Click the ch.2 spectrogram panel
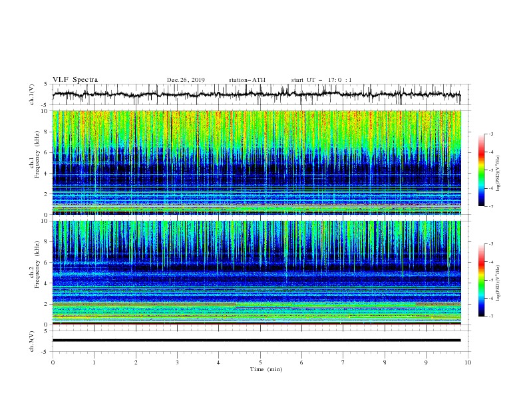Viewport: 527px width, 407px height. 257,273
